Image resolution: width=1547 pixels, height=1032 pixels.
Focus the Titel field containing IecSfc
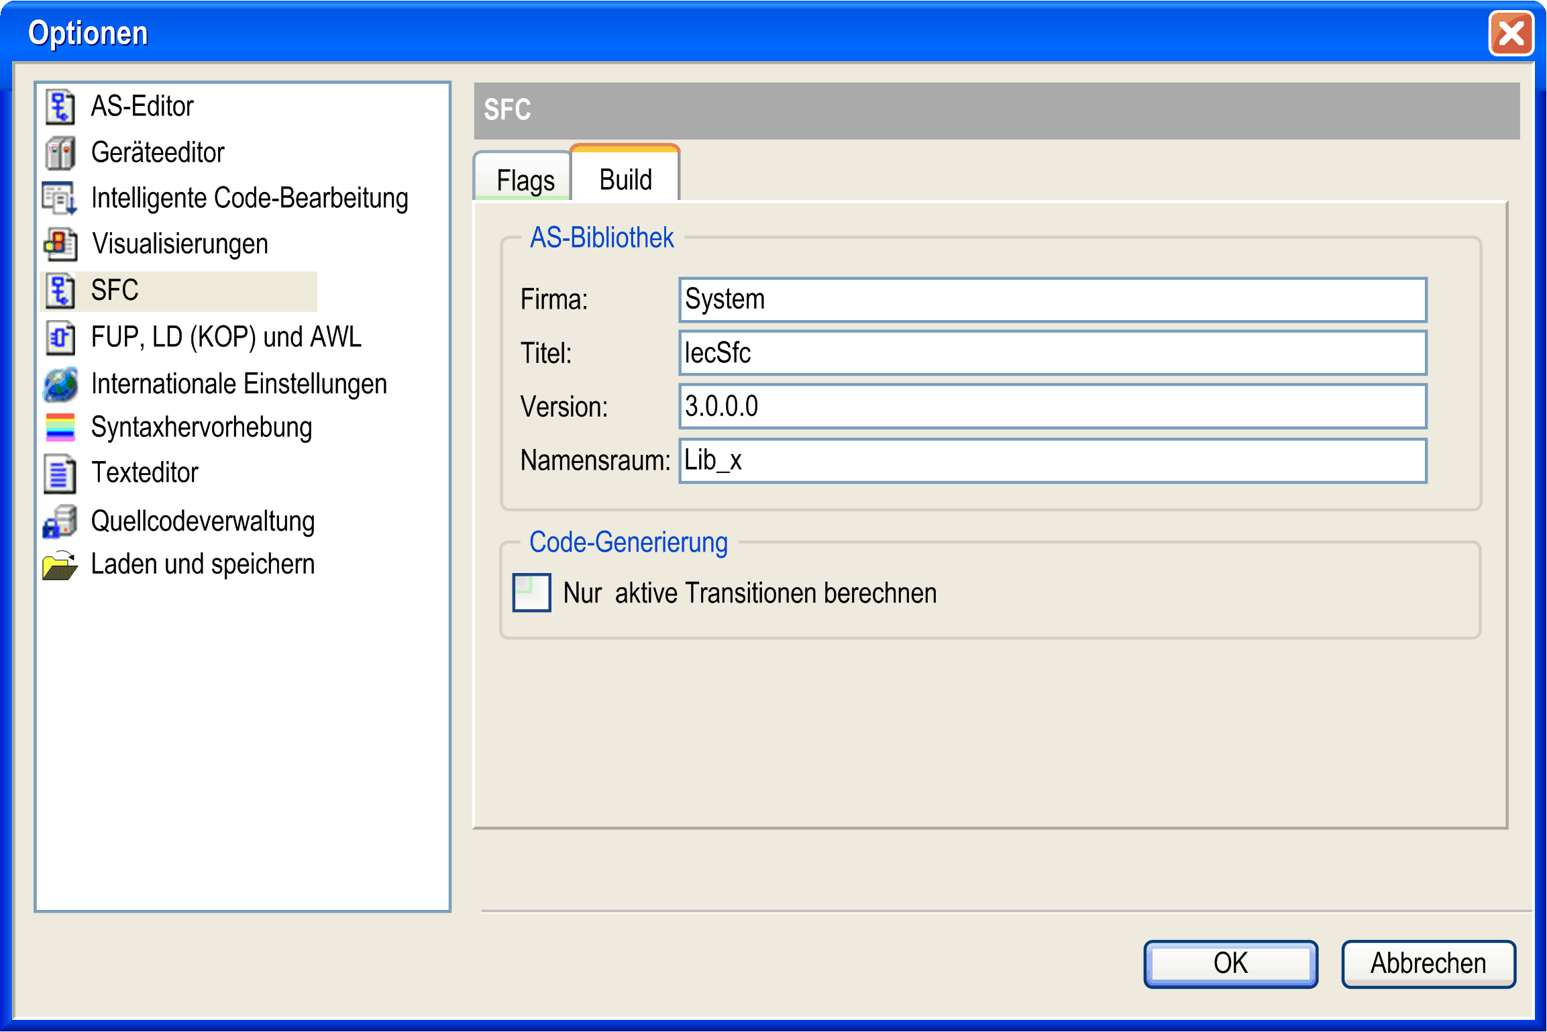pos(1052,354)
